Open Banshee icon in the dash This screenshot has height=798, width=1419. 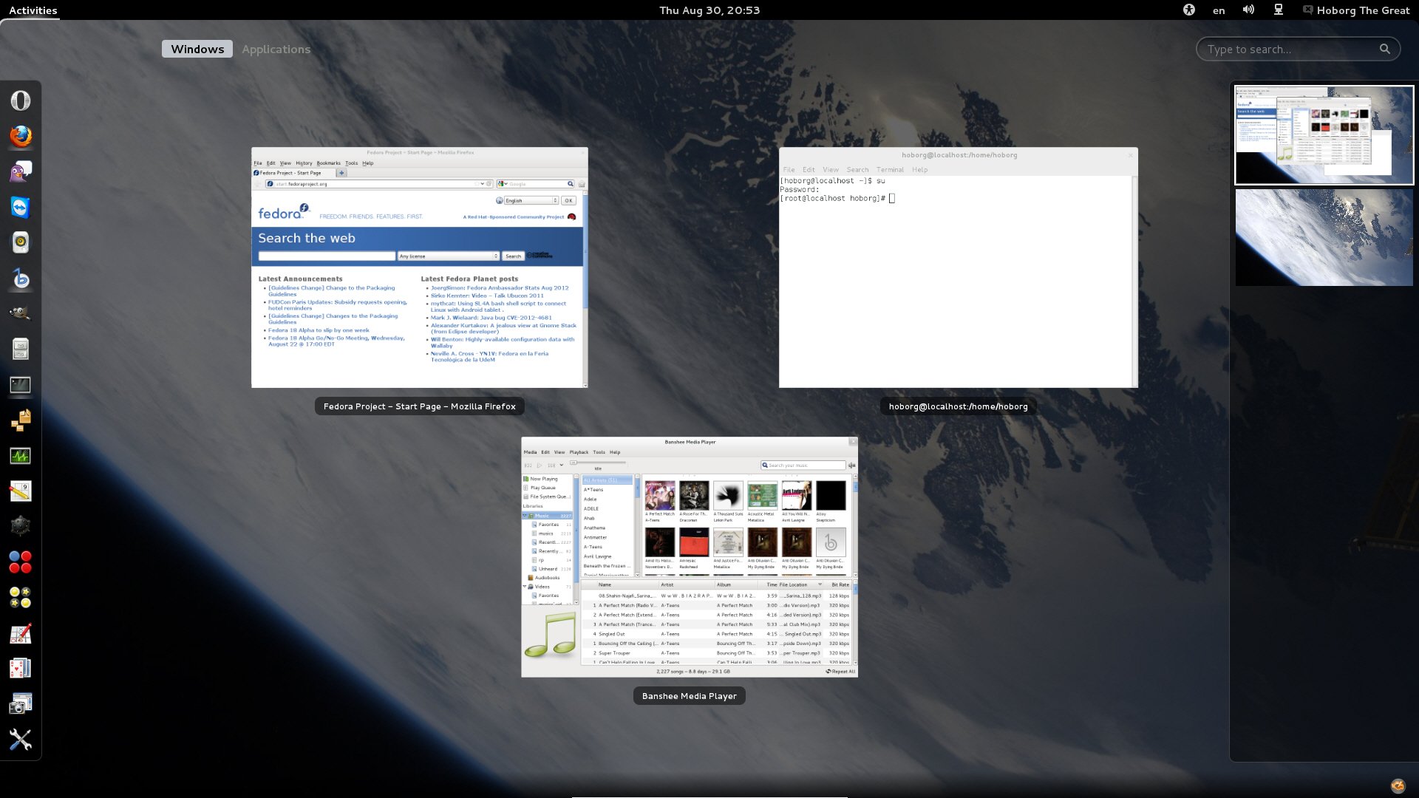coord(21,278)
